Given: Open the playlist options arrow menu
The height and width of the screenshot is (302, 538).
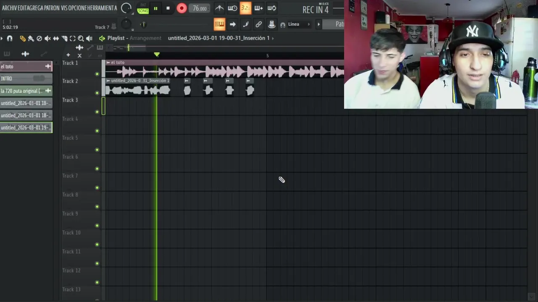Looking at the screenshot, I should 2,38.
